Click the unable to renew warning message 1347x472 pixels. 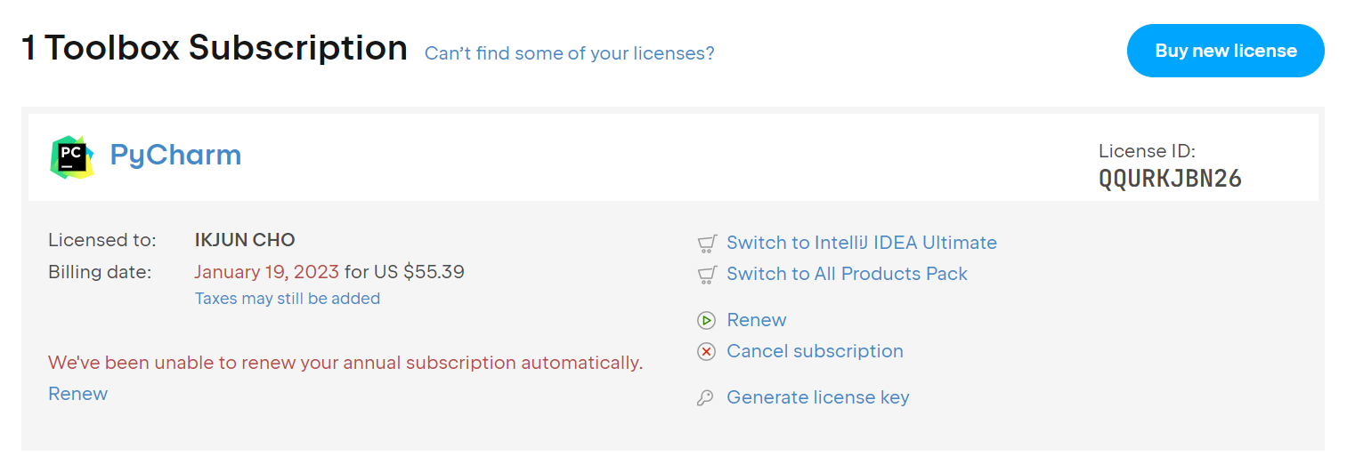click(345, 363)
